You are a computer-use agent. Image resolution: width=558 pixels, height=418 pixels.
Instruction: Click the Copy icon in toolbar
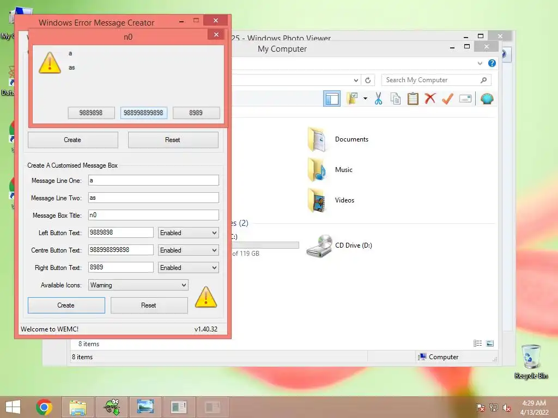pyautogui.click(x=396, y=99)
